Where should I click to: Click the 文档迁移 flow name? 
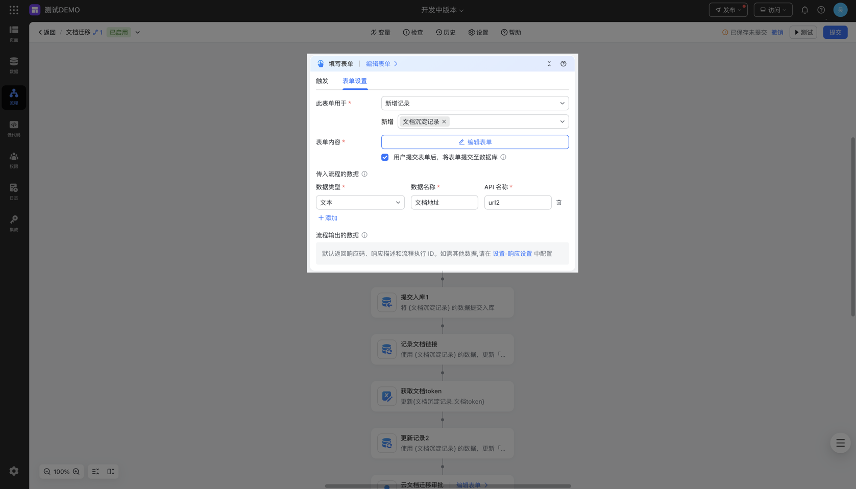click(78, 32)
